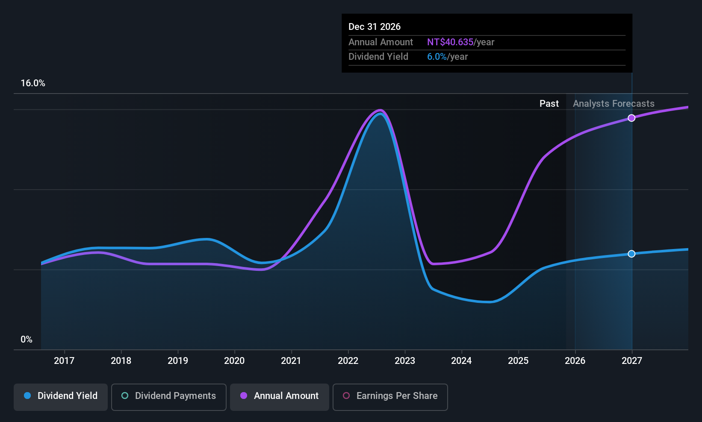Click the Dividend Payments circle icon
This screenshot has width=702, height=422.
tap(124, 396)
